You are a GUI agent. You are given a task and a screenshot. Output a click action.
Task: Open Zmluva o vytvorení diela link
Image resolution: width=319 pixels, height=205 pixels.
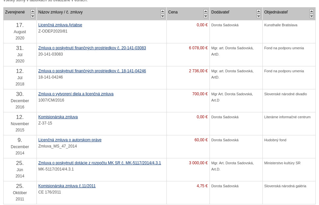pyautogui.click(x=76, y=94)
